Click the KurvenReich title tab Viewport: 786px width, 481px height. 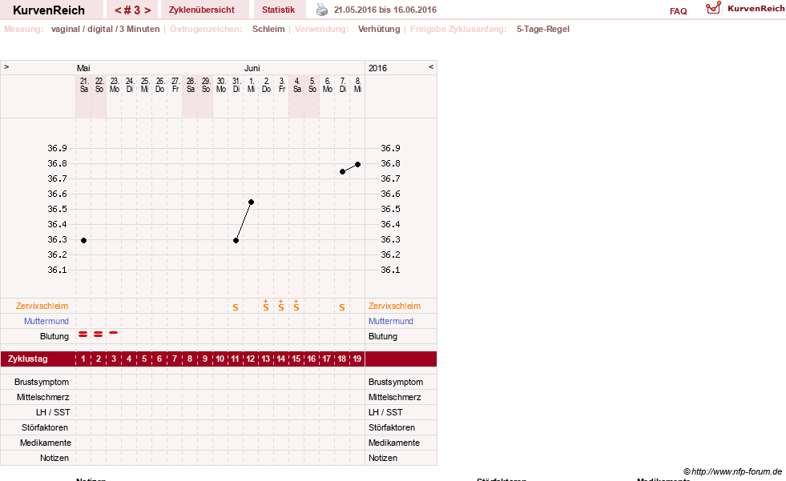pyautogui.click(x=49, y=10)
